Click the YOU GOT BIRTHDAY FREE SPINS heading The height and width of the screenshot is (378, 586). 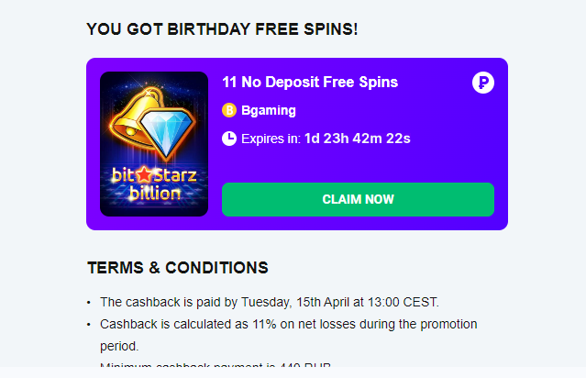(x=222, y=29)
